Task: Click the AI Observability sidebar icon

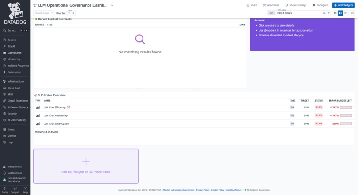Action: coord(4,120)
